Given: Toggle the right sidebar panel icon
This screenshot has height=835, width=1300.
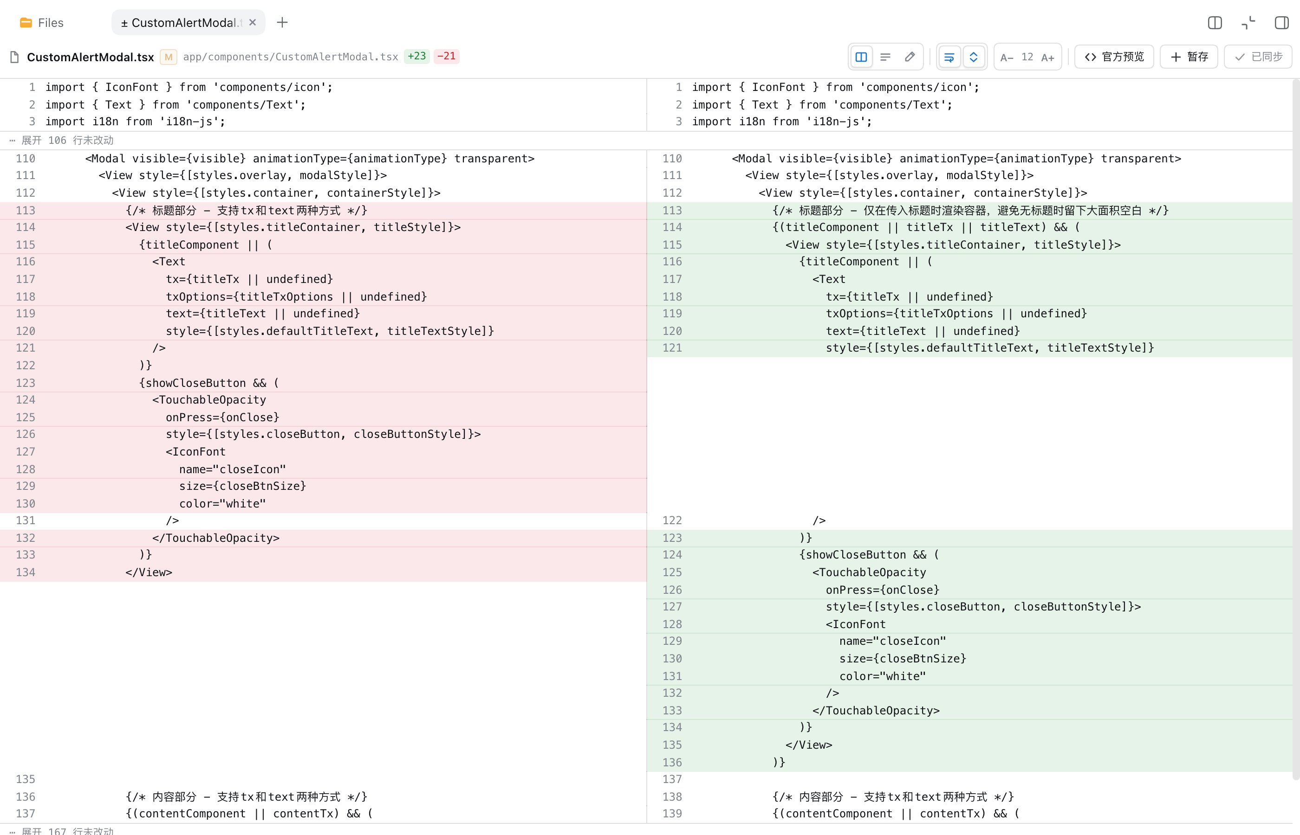Looking at the screenshot, I should [1281, 23].
